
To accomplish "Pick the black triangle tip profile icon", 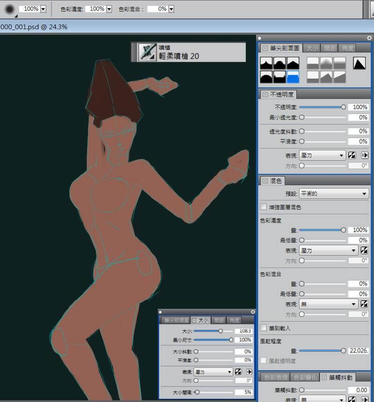I will click(x=359, y=63).
